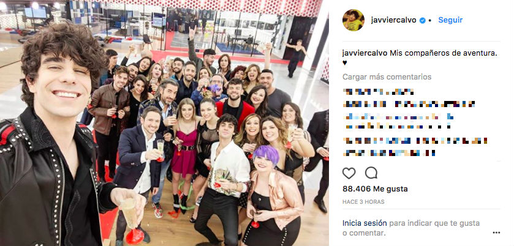Open the three-dot more options menu
The image size is (514, 246).
496,233
